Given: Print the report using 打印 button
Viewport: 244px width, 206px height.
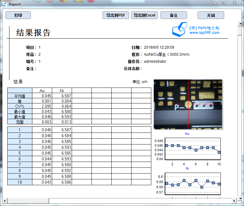Looking at the screenshot, I should tap(18, 15).
